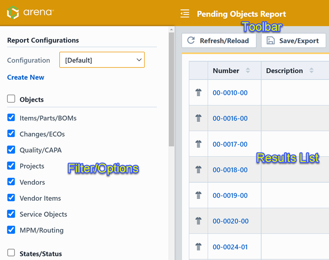Collapse the sidebar using the panel icon
The height and width of the screenshot is (260, 329).
tap(185, 13)
